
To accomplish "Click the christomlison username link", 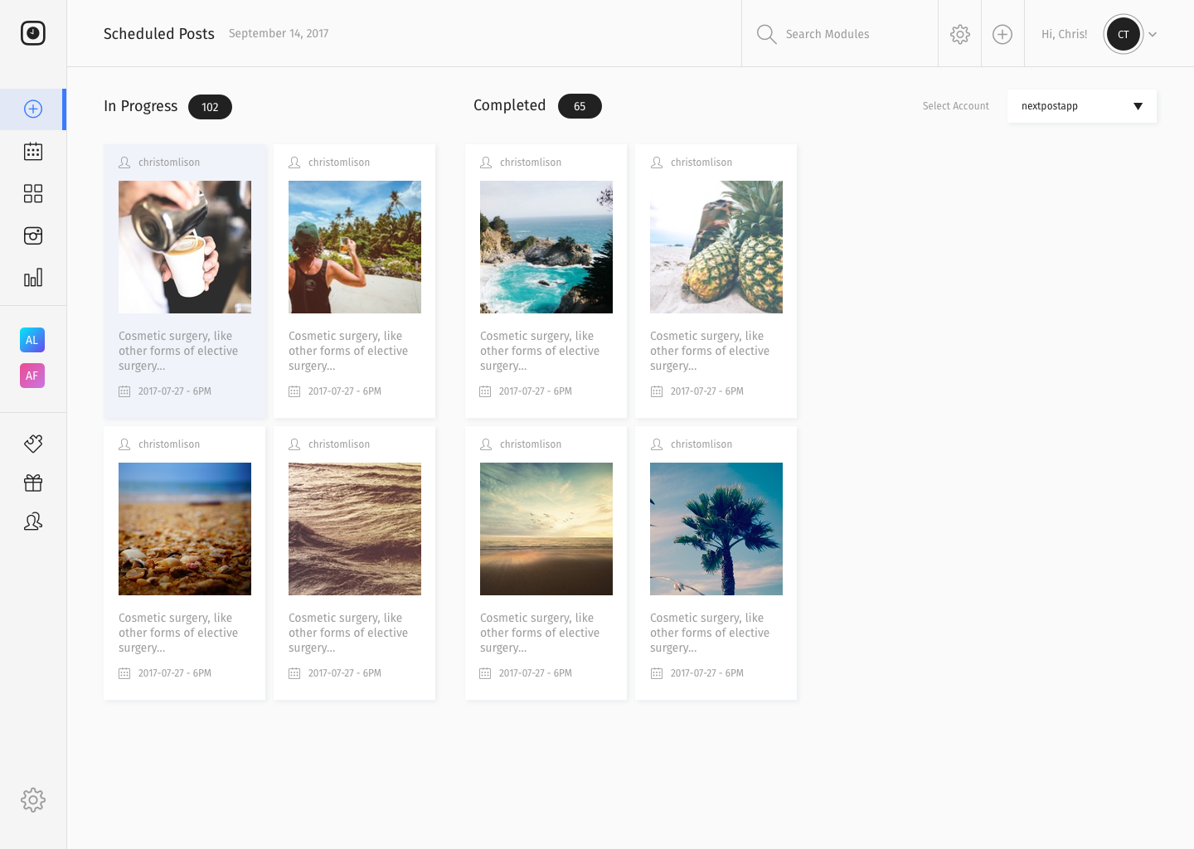I will (x=169, y=163).
